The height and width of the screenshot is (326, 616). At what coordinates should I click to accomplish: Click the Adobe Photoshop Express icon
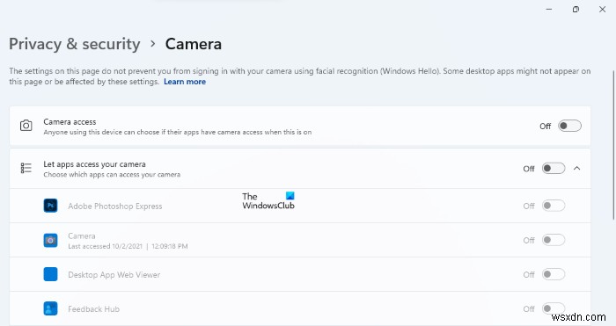point(50,206)
